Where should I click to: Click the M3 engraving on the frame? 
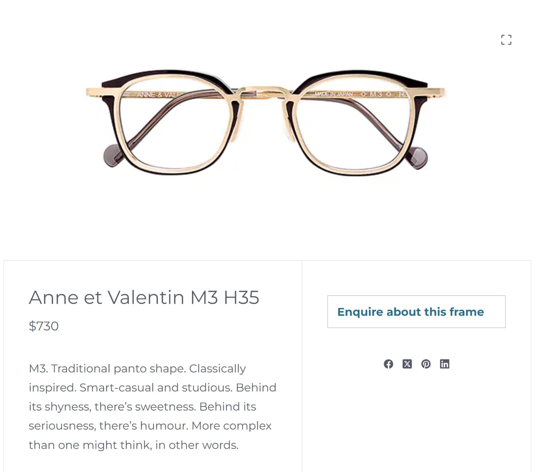376,94
